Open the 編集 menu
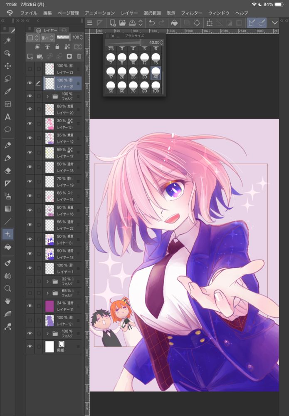This screenshot has width=289, height=416. coord(47,13)
